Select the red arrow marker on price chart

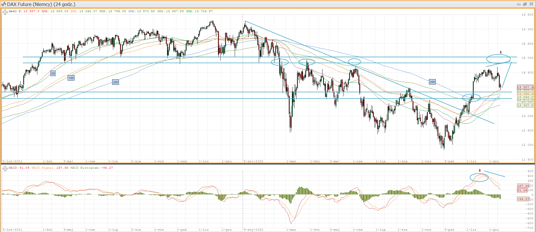(501, 52)
